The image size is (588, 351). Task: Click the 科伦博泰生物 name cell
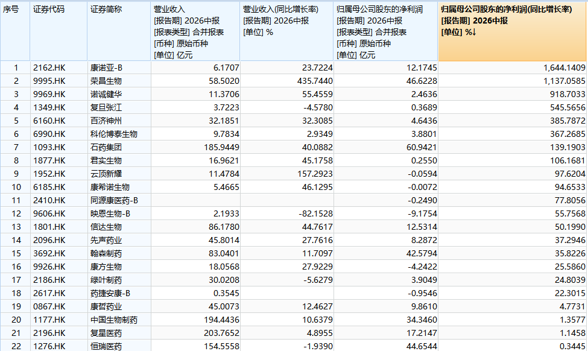(114, 134)
